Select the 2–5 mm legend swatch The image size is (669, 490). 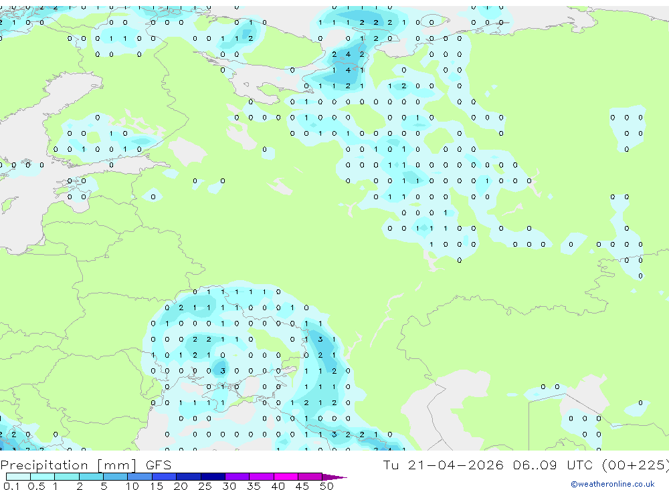coord(91,477)
